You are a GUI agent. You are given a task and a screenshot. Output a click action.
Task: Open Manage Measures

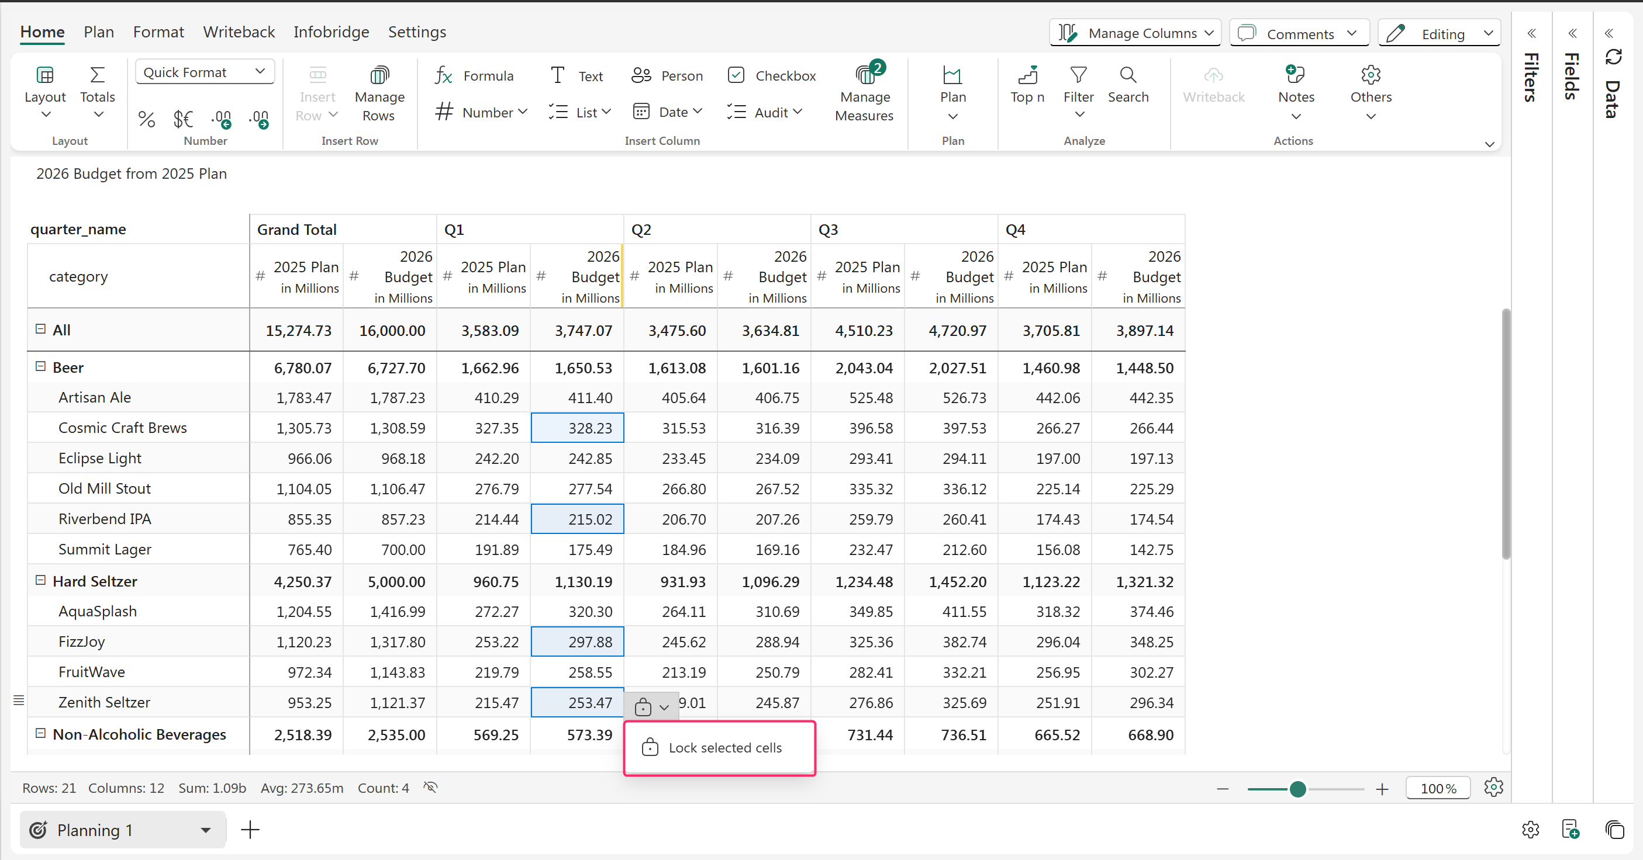pos(864,93)
